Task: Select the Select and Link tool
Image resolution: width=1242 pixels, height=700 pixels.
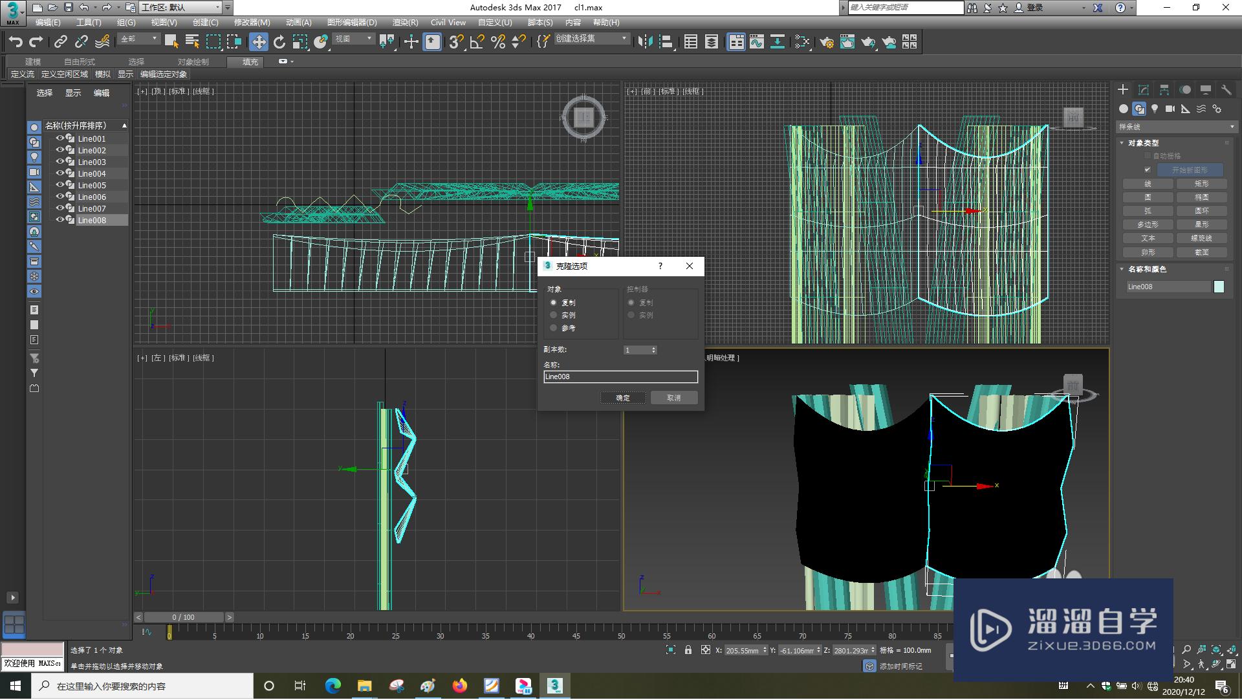Action: pyautogui.click(x=60, y=42)
